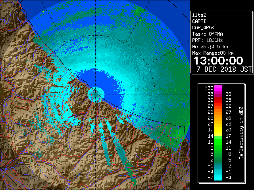
Task: Click the magenta >38 dBZ color swatch
Action: (218, 88)
